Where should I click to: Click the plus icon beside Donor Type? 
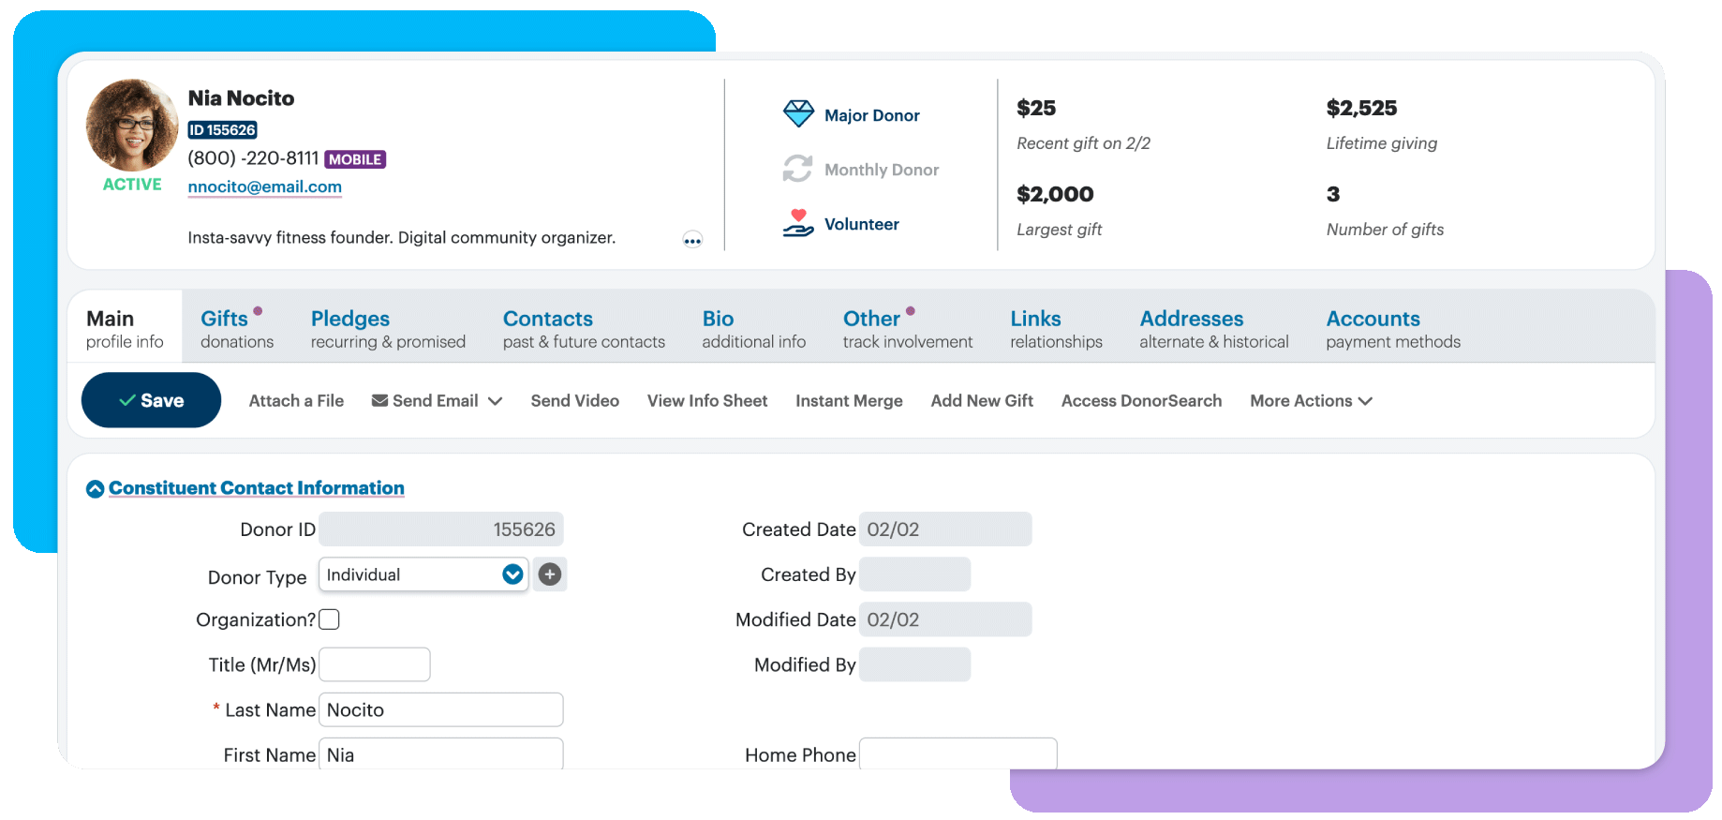click(x=550, y=574)
